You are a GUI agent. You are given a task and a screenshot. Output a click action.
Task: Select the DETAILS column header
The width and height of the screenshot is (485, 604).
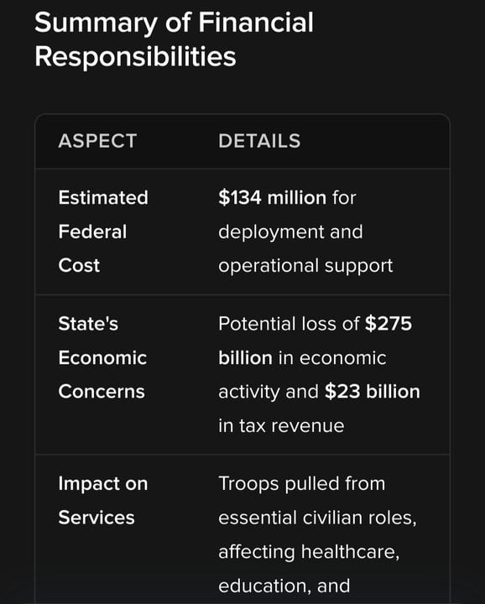click(259, 141)
